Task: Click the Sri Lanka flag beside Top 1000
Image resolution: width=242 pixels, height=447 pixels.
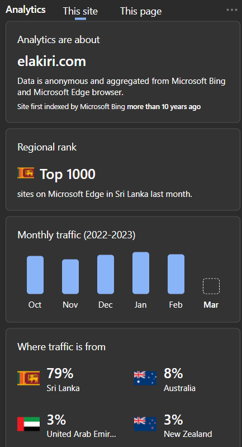Action: [26, 173]
